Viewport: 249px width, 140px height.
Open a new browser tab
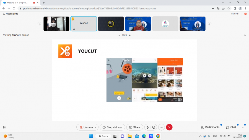coord(44,2)
